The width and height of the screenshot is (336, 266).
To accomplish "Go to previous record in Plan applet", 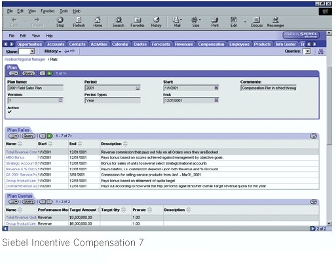I will click(43, 73).
